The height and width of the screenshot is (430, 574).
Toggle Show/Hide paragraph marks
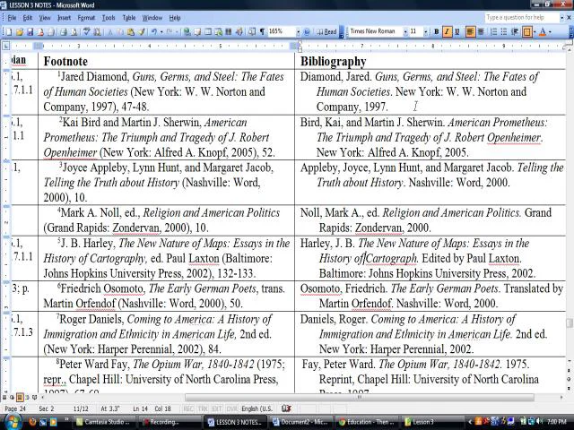(x=263, y=32)
